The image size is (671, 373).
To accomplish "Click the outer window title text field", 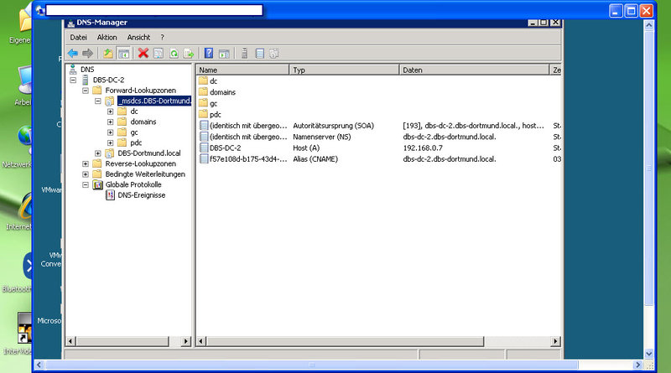I will 154,10.
